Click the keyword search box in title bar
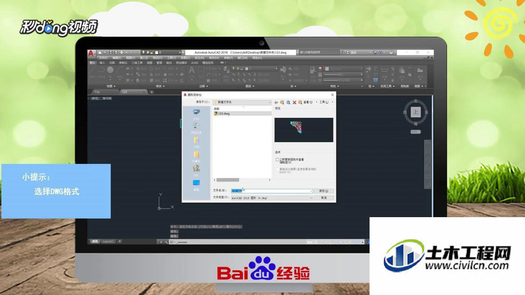525x295 pixels. click(319, 52)
